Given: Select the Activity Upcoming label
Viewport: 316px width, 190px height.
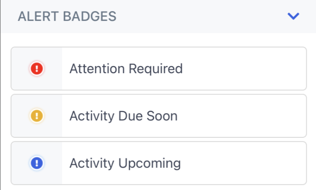Looking at the screenshot, I should click(125, 163).
